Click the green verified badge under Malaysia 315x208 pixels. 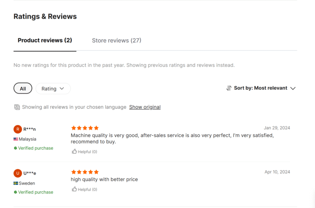pos(16,148)
